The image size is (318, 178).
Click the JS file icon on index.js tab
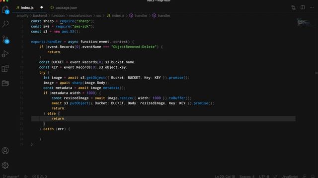coord(18,7)
